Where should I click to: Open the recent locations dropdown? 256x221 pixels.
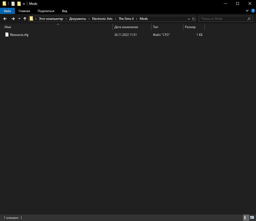[x=19, y=19]
